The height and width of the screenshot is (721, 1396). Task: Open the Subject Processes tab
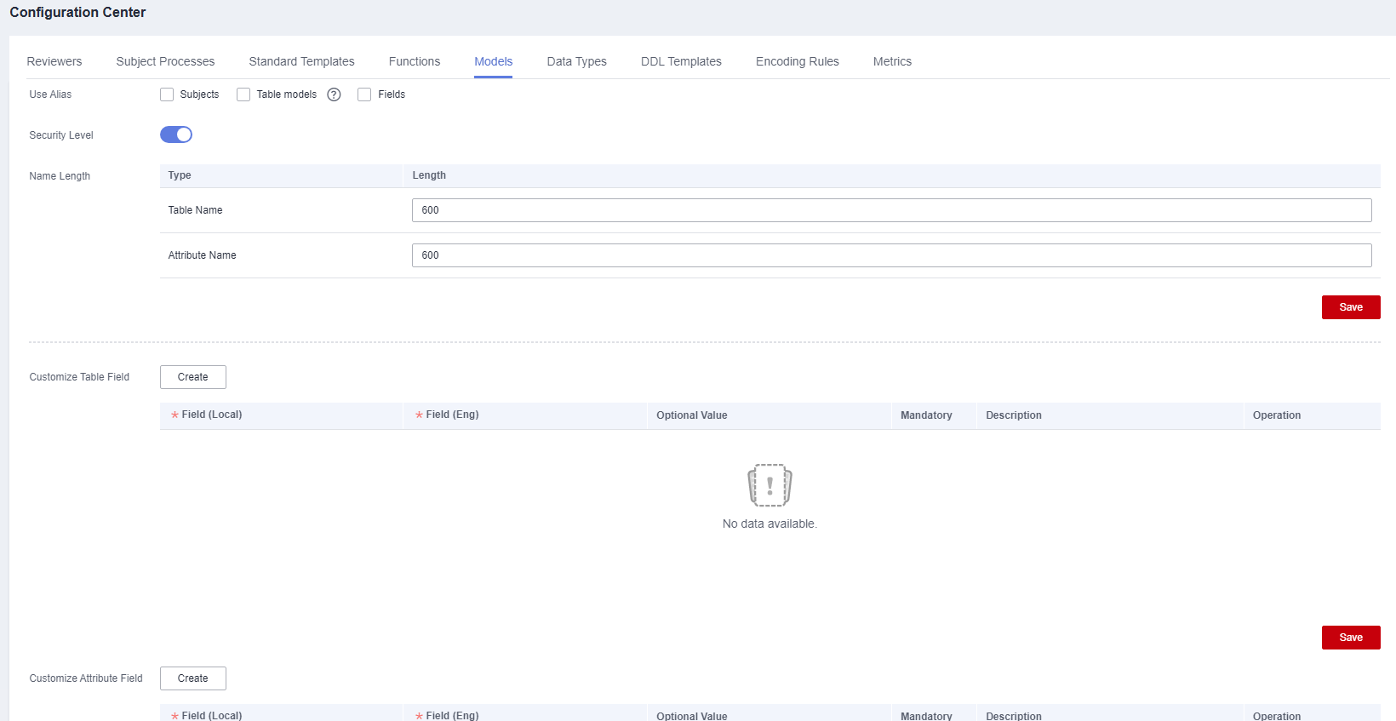click(x=165, y=61)
